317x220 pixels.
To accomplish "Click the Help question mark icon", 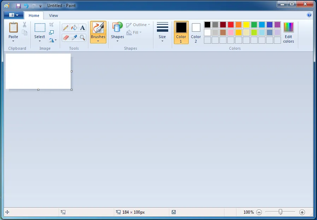I will pos(309,15).
